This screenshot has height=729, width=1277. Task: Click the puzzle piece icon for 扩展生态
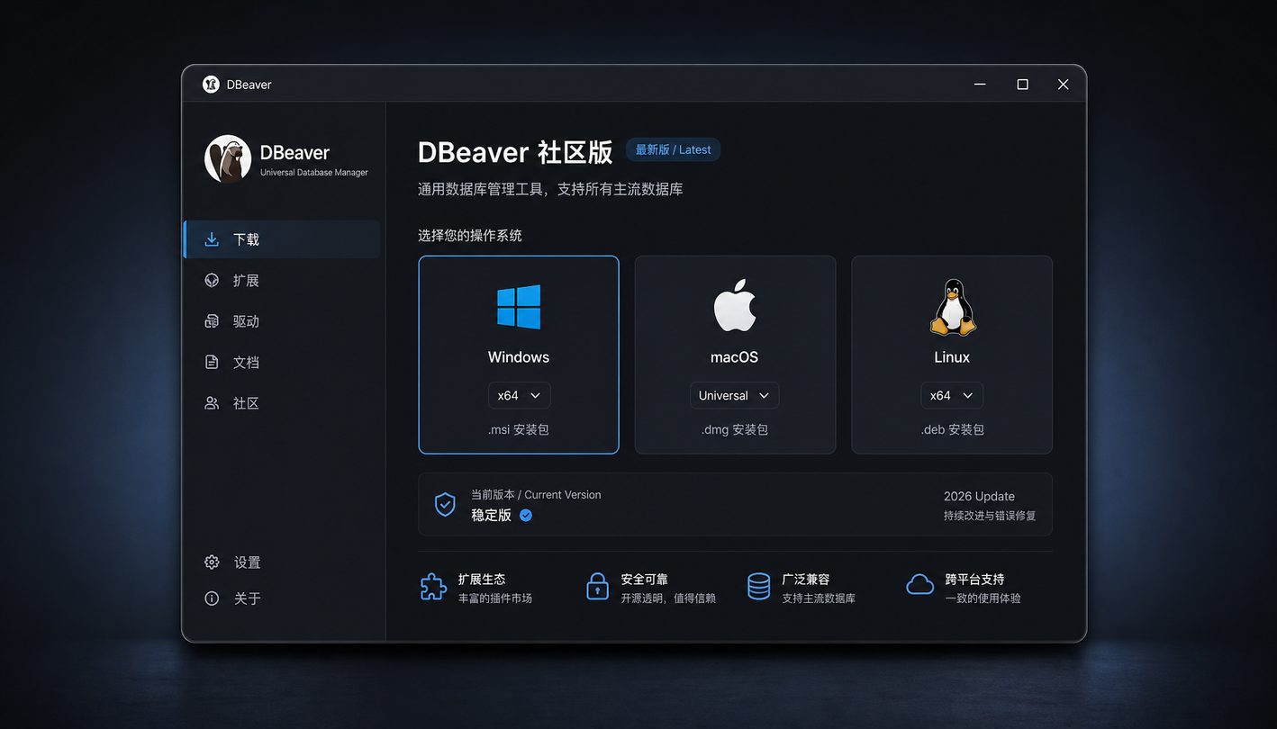click(433, 587)
